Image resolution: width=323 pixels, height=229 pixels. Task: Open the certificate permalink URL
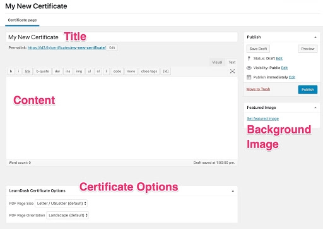pyautogui.click(x=67, y=47)
